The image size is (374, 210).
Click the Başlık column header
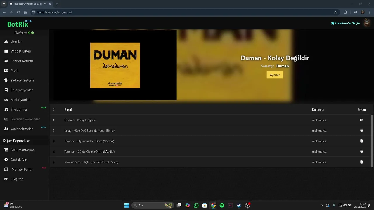68,110
